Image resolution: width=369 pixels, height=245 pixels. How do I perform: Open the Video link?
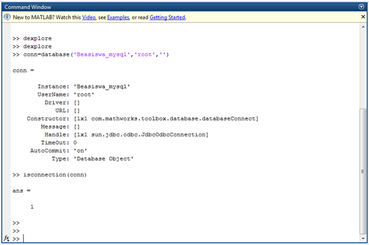tap(88, 18)
